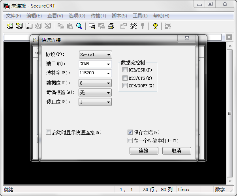The height and width of the screenshot is (196, 237).
Task: Enable the RTS/CTS flow control checkbox
Action: point(125,78)
